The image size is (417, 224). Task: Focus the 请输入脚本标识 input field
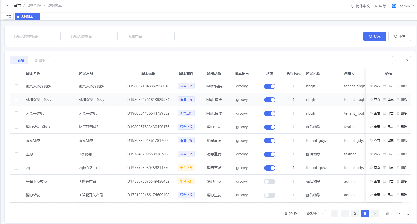point(35,36)
